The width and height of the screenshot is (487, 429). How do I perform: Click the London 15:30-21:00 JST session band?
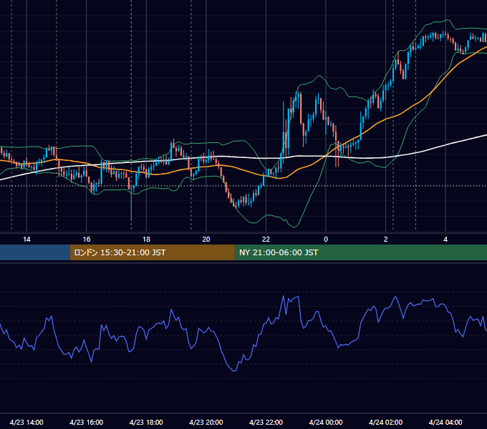(x=152, y=252)
